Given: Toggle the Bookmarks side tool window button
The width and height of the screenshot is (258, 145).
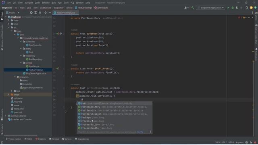Looking at the screenshot, I should point(2,114).
